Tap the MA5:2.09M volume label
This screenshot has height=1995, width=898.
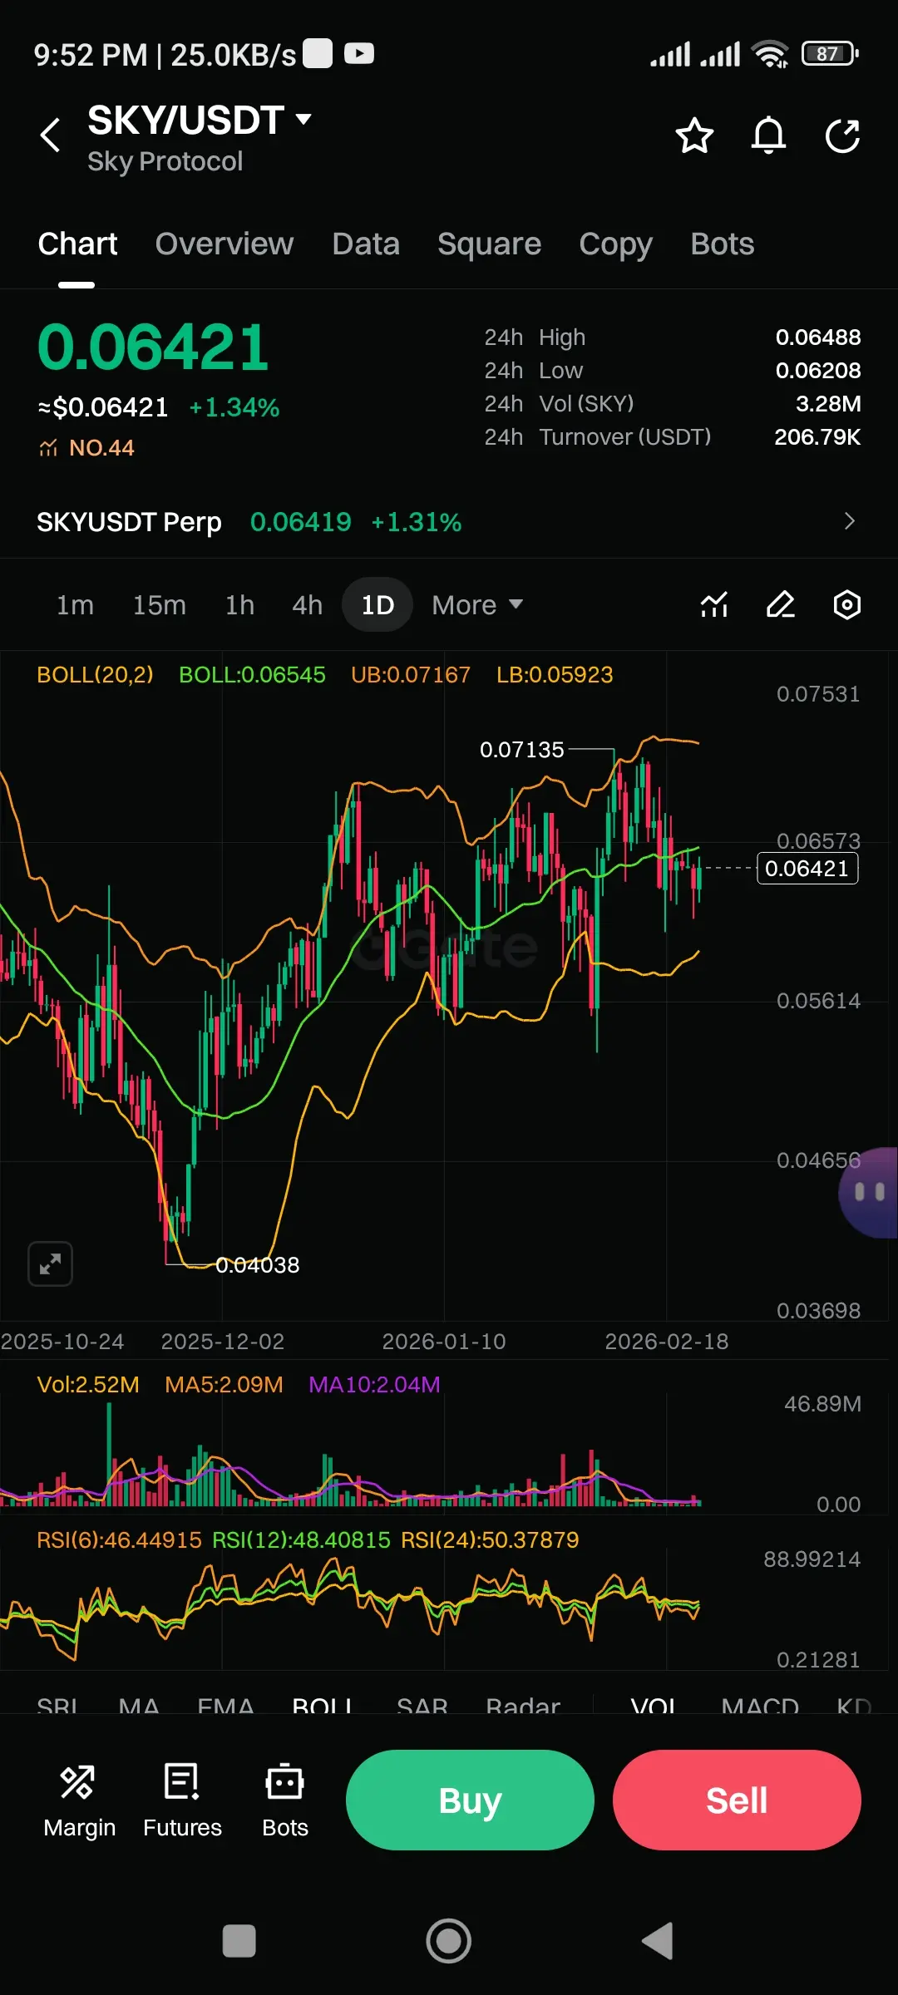224,1385
